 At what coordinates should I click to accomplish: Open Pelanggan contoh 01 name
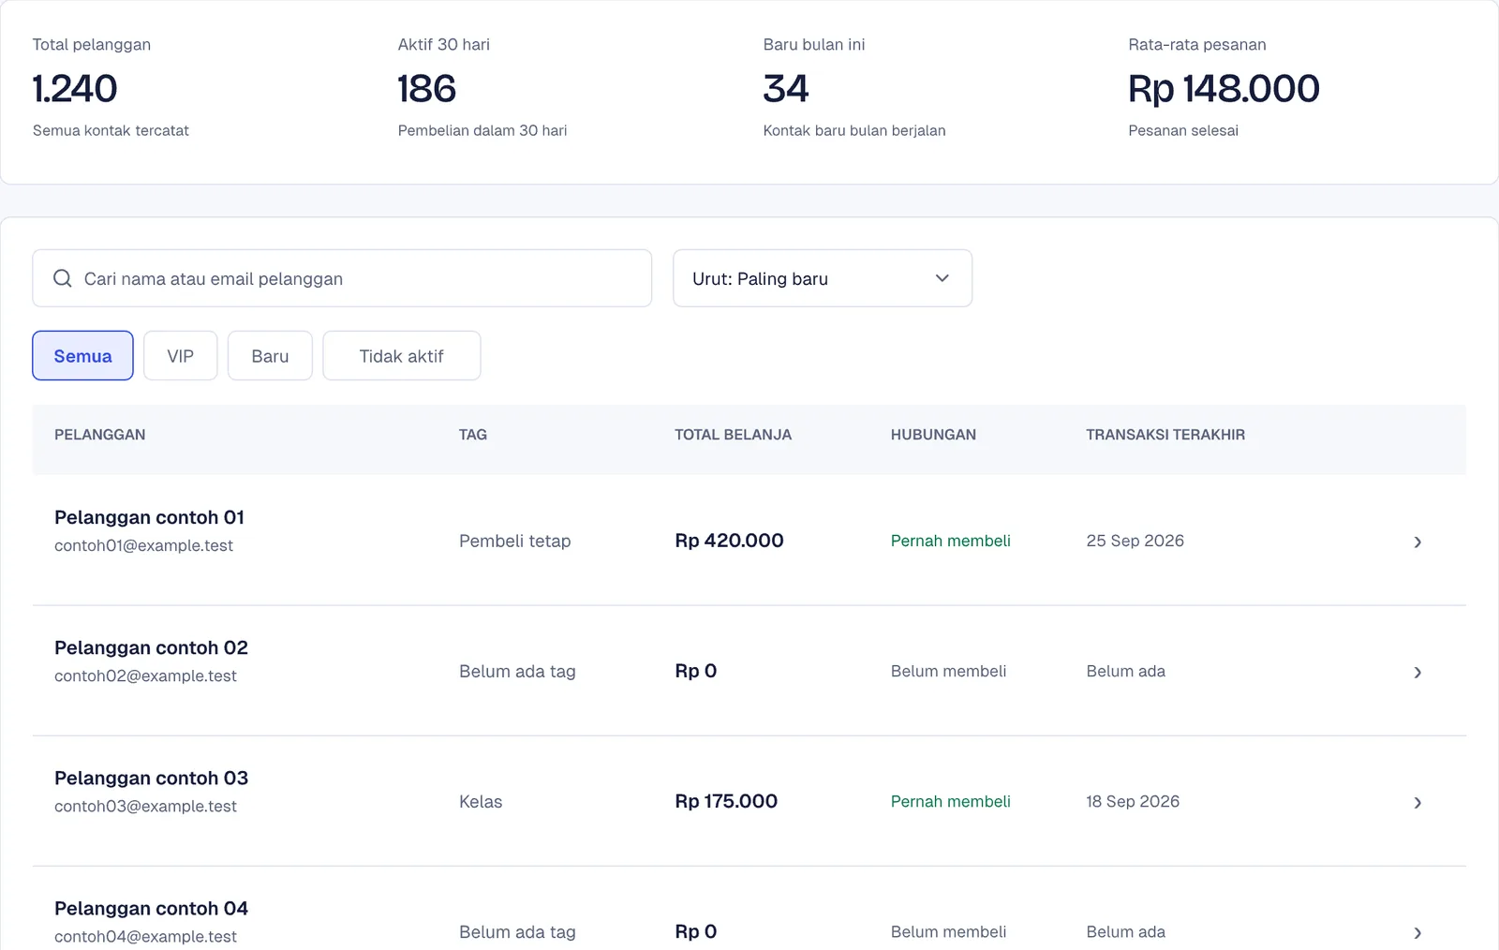click(149, 517)
